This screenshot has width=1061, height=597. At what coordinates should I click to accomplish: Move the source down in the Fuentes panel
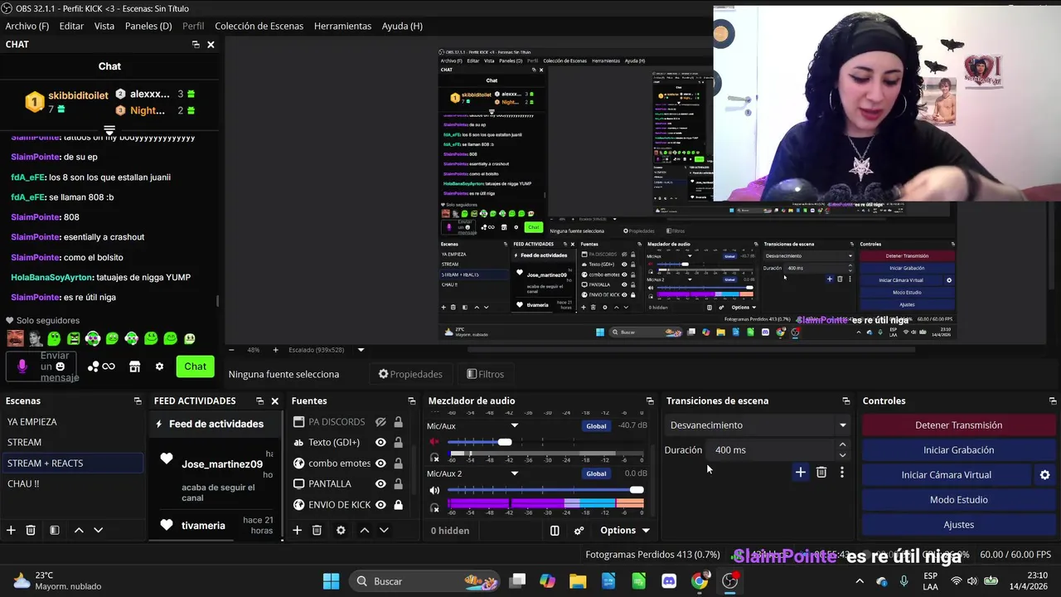tap(384, 530)
